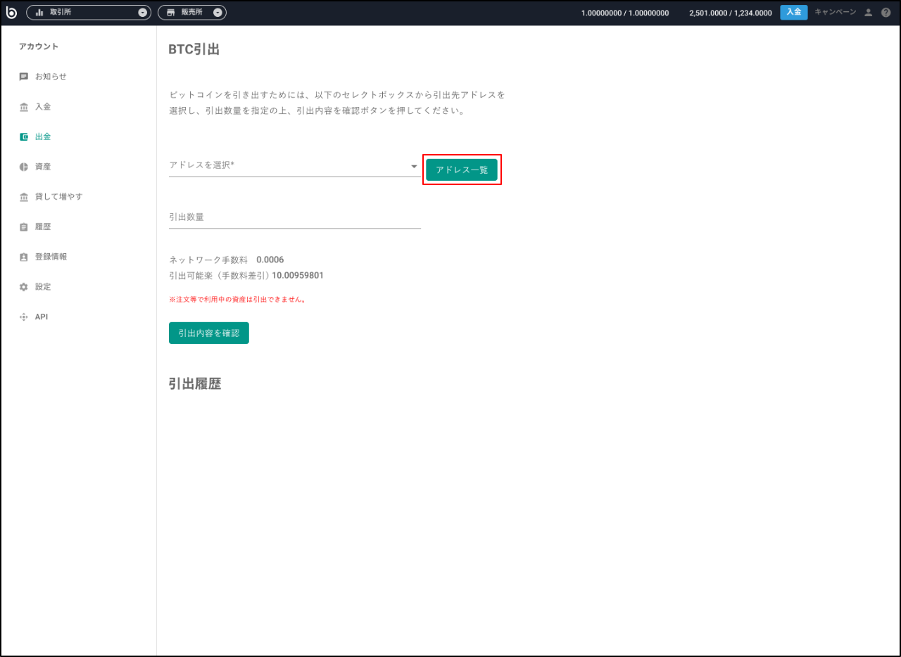Click the 引出数量 amount input field
Screen dimensions: 901x657
294,217
